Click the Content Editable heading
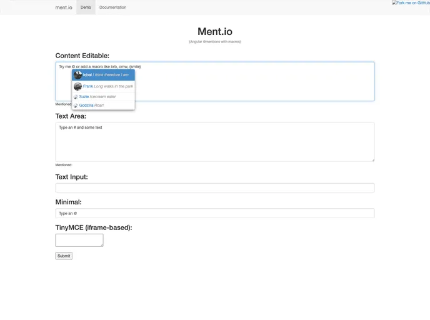 [82, 56]
